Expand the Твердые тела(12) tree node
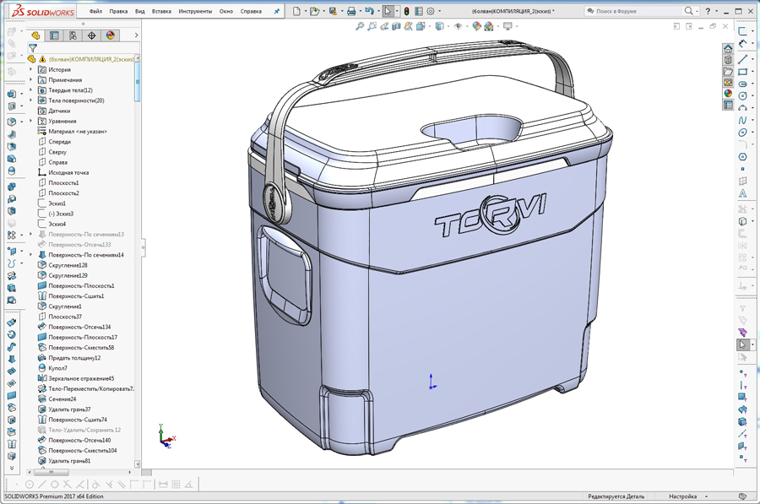 click(30, 89)
